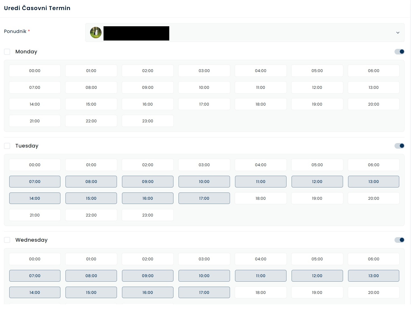Turn off the Wednesday toggle
This screenshot has height=309, width=411.
point(399,240)
